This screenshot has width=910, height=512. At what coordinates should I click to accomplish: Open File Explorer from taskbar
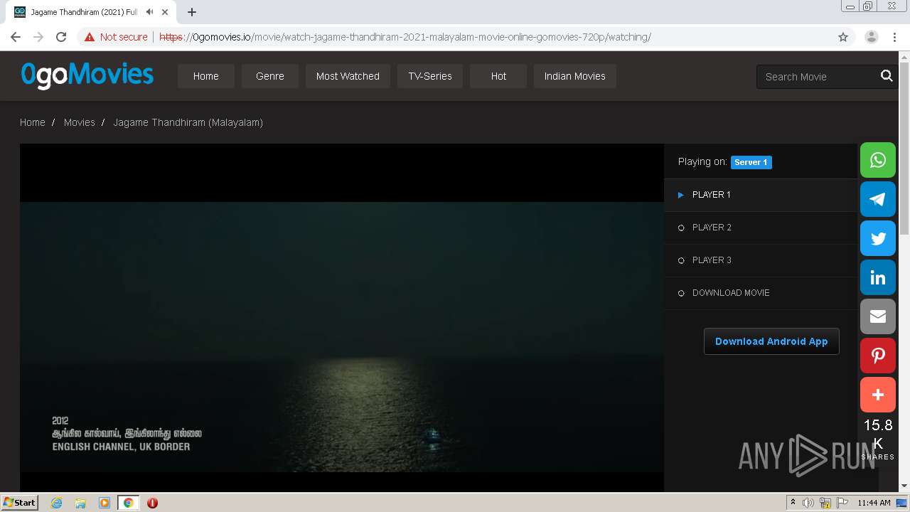[80, 503]
